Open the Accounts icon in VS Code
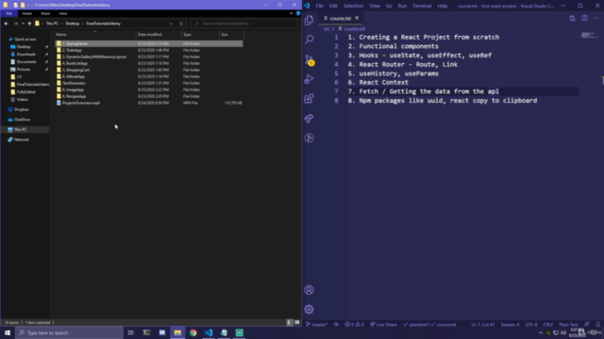Screen dimensions: 604x339 pyautogui.click(x=309, y=290)
